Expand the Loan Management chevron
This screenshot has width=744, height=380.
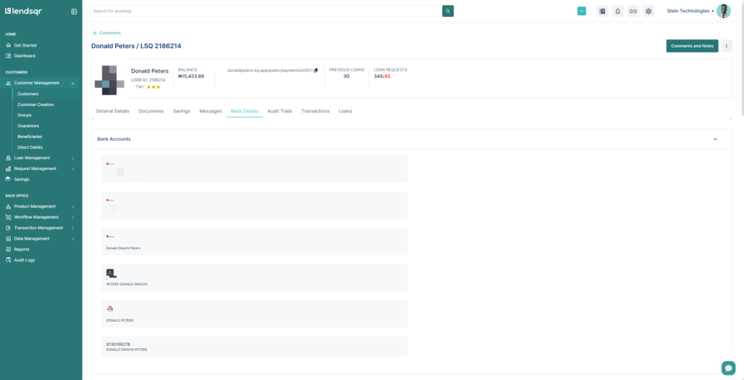point(73,158)
